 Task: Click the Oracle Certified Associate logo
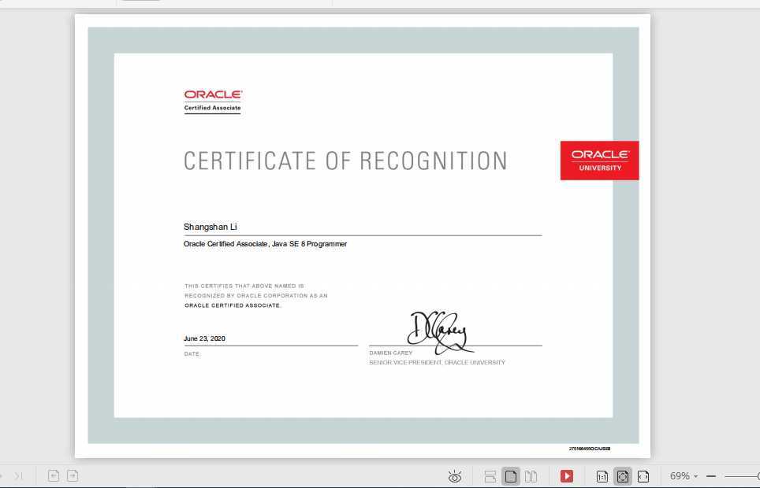pos(213,102)
